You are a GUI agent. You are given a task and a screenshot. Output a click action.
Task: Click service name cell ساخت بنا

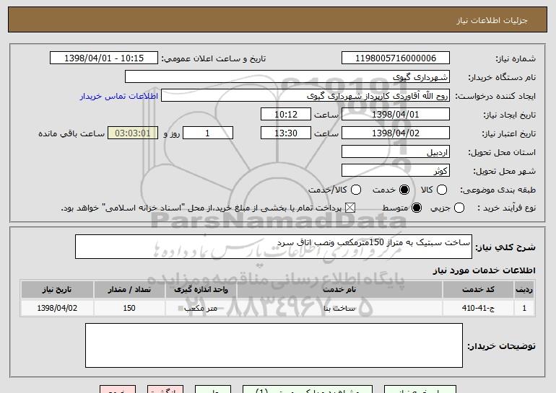tap(339, 308)
